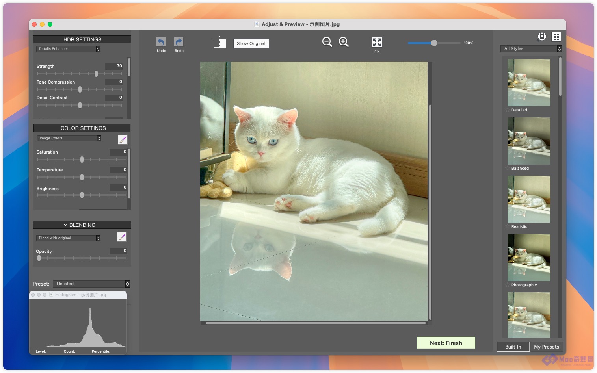597x373 pixels.
Task: Open Blending brush selection tool
Action: click(x=122, y=237)
